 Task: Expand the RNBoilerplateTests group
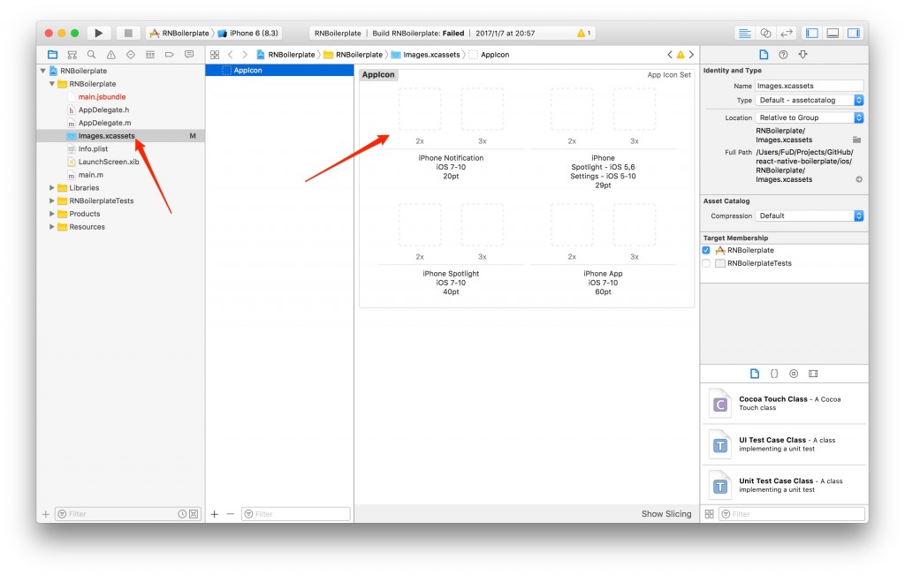pos(52,200)
